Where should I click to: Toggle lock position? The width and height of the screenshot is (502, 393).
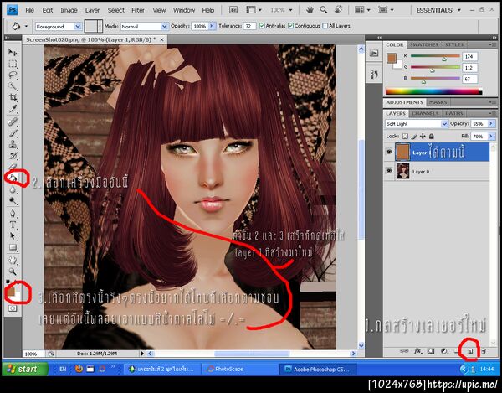tap(423, 137)
